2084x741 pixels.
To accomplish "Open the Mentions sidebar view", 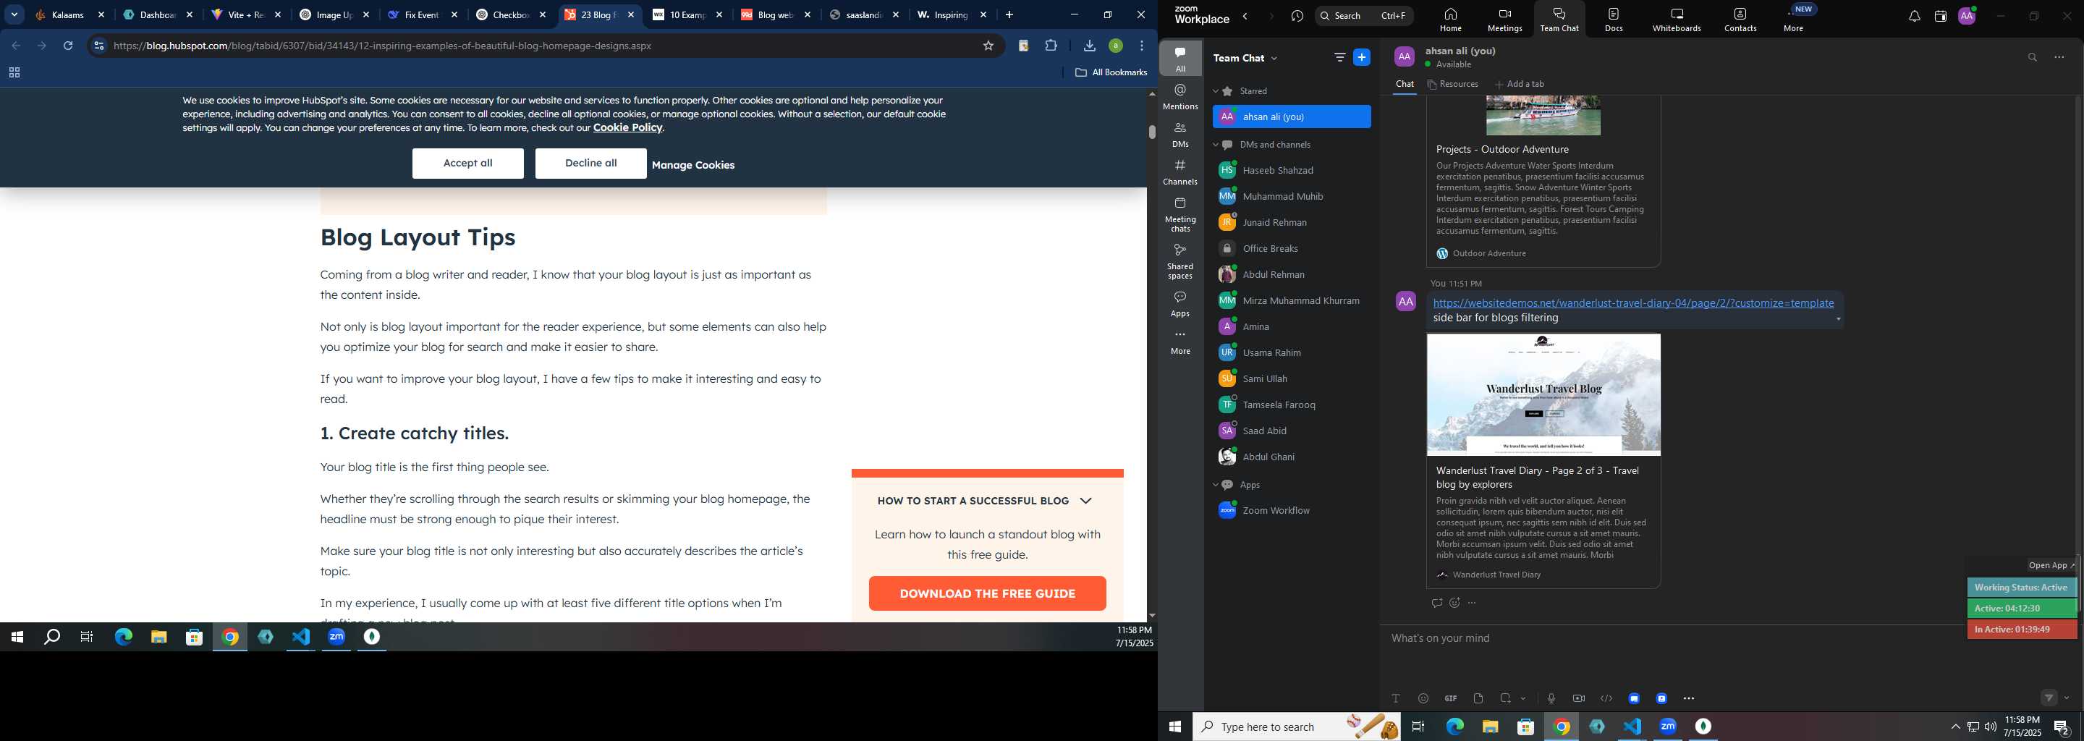I will (x=1180, y=97).
